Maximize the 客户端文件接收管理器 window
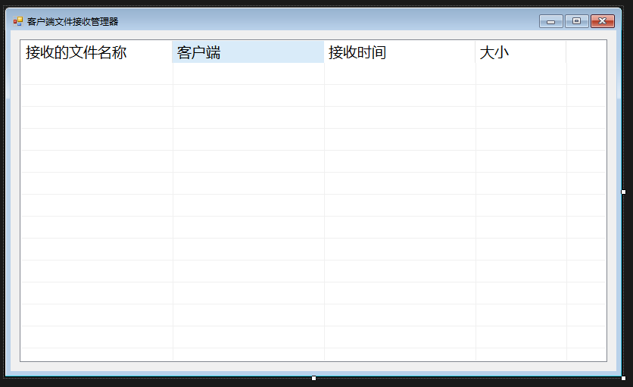 [576, 21]
